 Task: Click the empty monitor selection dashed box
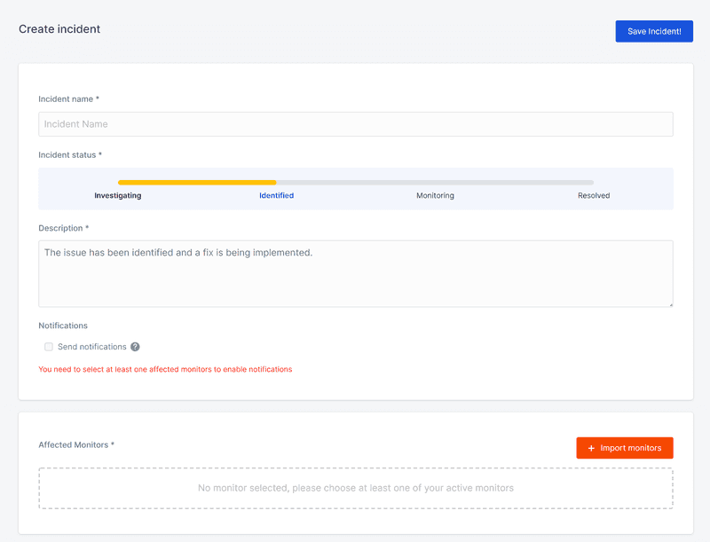tap(355, 488)
